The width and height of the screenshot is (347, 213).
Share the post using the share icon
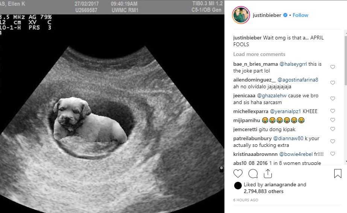268,174
